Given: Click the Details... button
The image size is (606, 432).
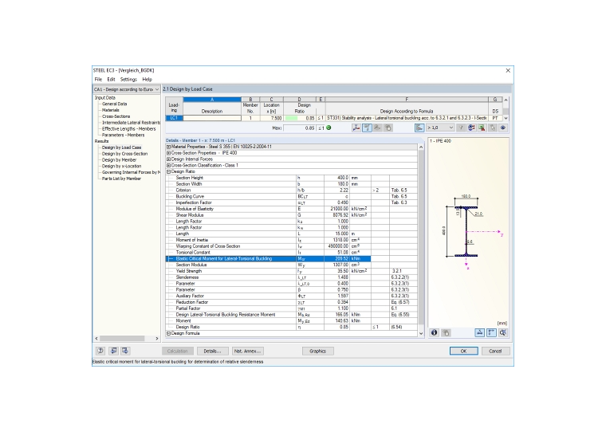Looking at the screenshot, I should 212,351.
